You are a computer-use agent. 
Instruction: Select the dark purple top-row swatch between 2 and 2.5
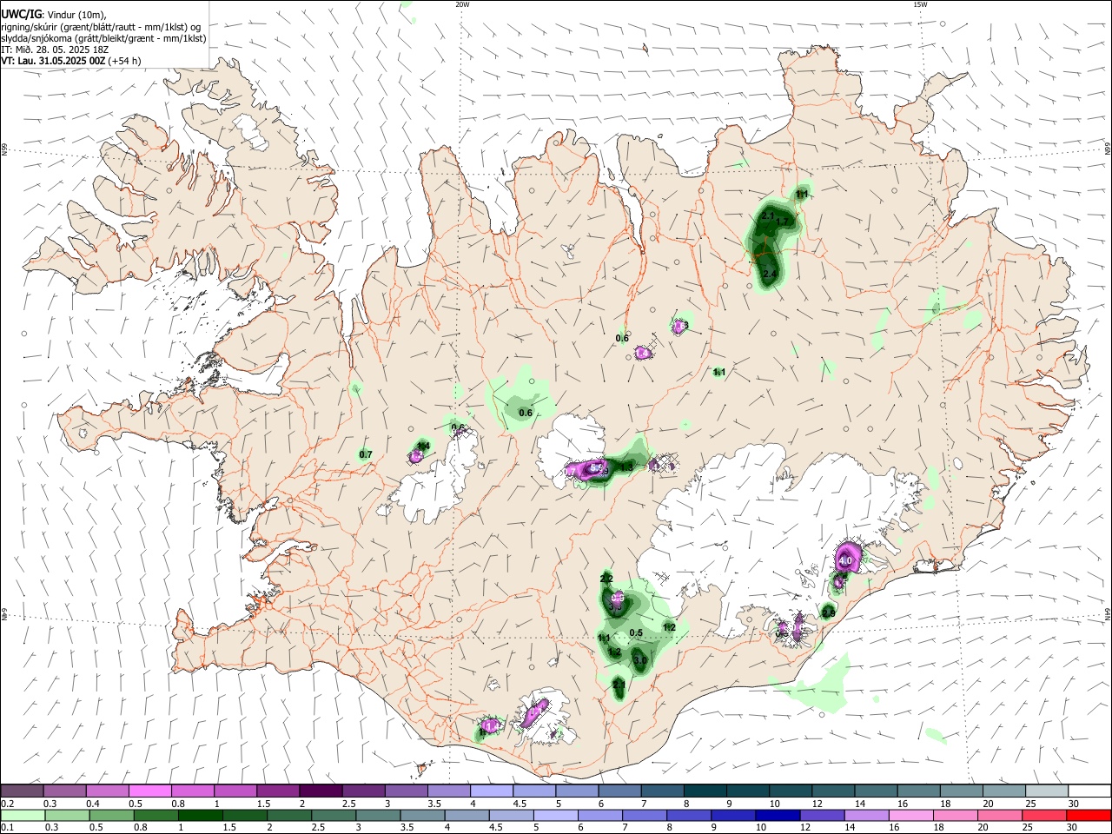321,791
